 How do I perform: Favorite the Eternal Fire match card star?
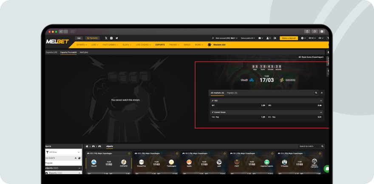[177, 153]
